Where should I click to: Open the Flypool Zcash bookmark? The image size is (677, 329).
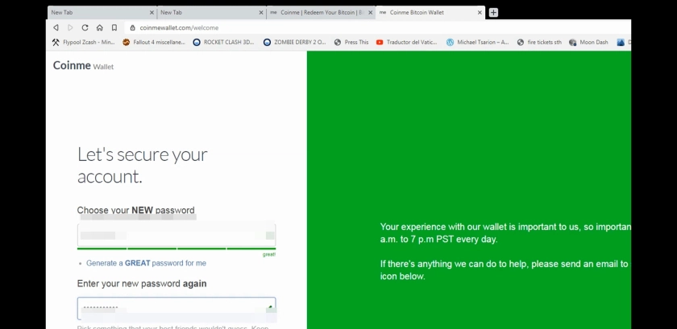click(83, 43)
